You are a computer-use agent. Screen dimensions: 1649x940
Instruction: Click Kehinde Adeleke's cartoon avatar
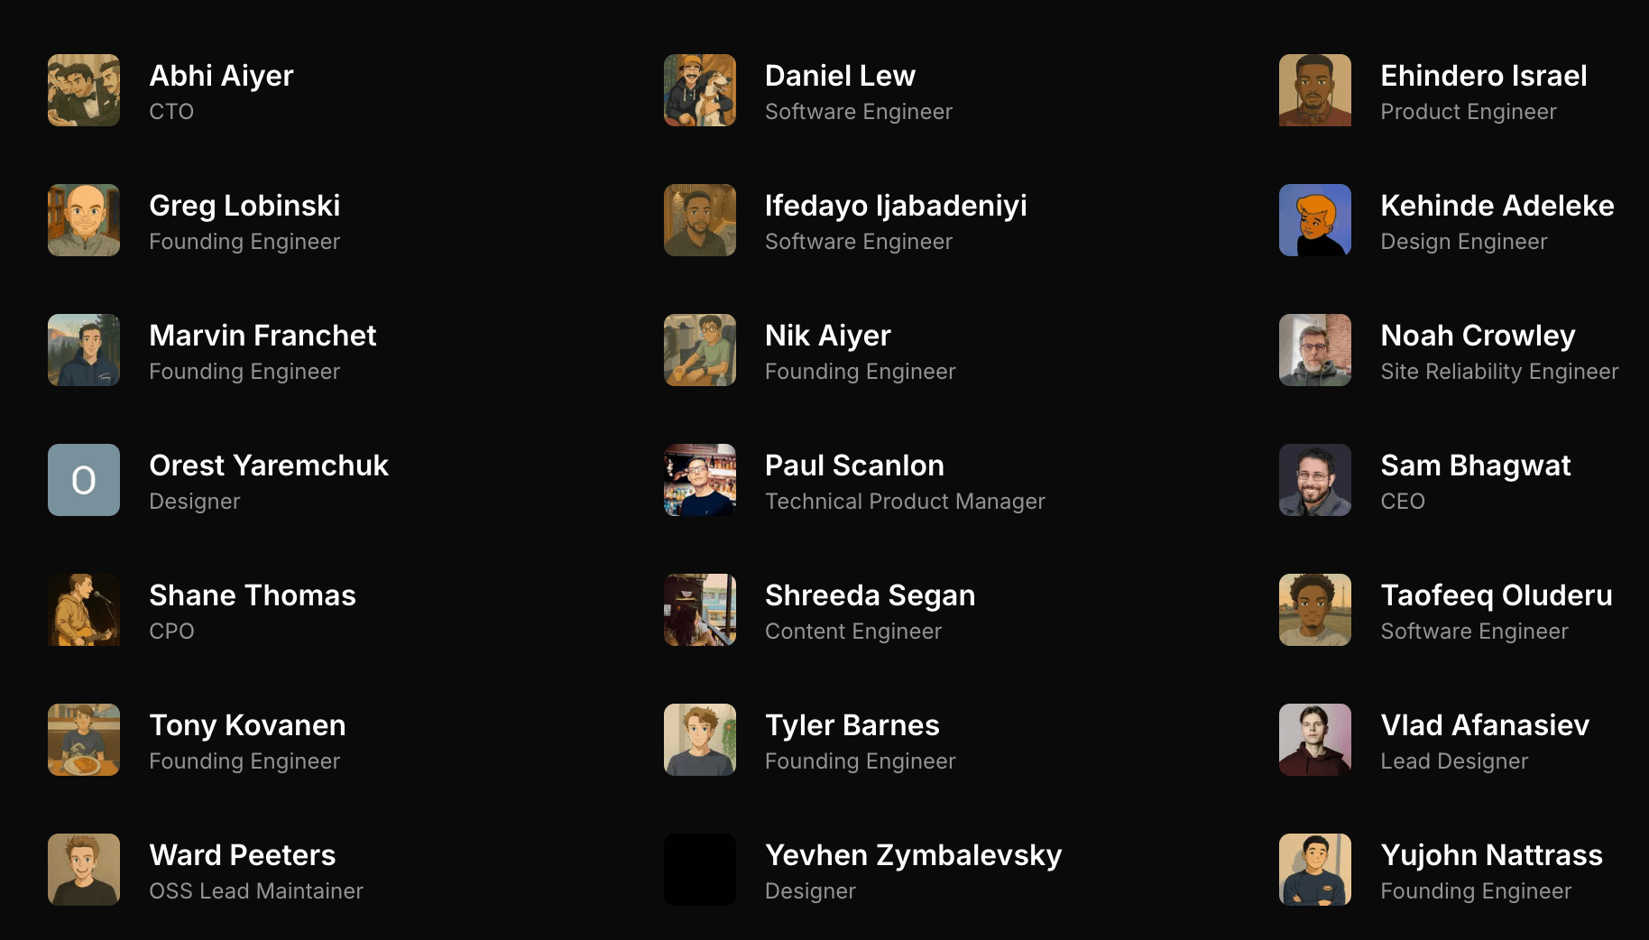tap(1315, 220)
